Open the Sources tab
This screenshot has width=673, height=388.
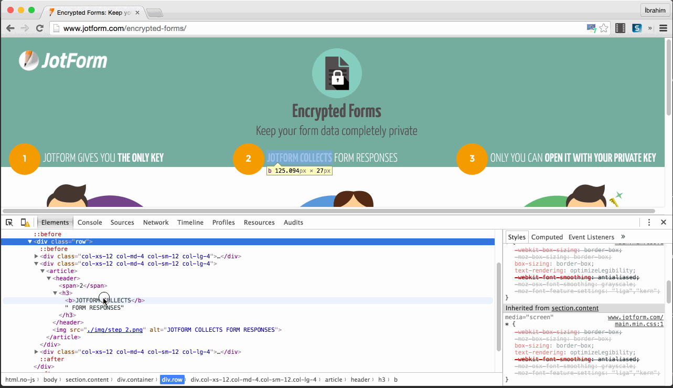(122, 223)
